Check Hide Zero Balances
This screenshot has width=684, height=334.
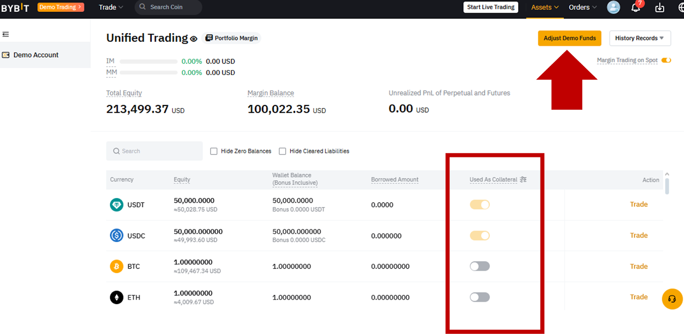coord(214,151)
